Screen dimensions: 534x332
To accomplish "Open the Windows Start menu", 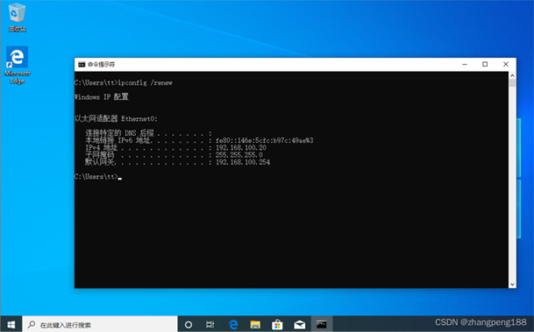I will [x=11, y=324].
